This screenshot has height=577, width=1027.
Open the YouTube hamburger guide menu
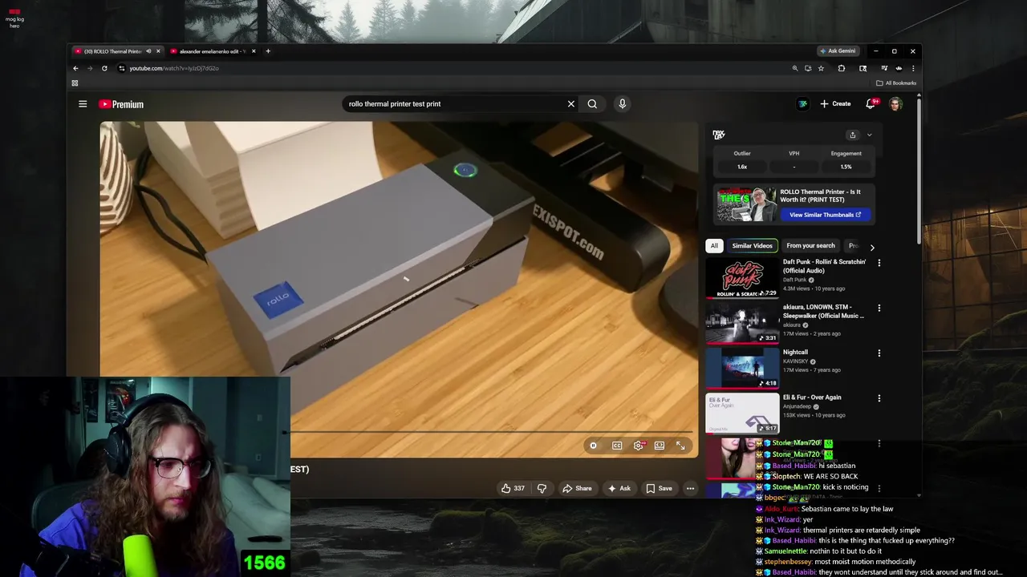point(83,104)
